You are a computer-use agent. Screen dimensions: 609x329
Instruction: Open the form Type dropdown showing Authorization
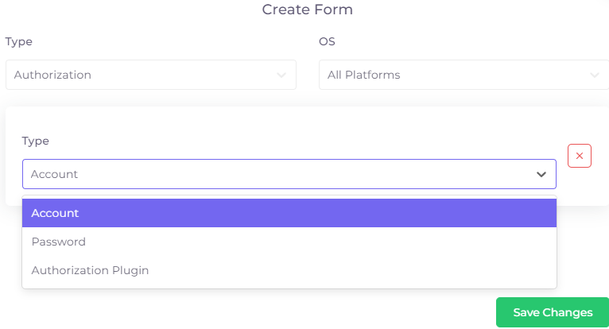(x=151, y=75)
